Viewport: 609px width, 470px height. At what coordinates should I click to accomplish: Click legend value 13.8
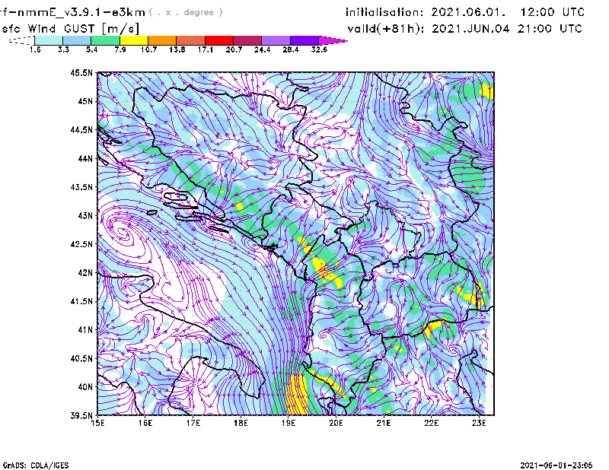click(x=177, y=49)
